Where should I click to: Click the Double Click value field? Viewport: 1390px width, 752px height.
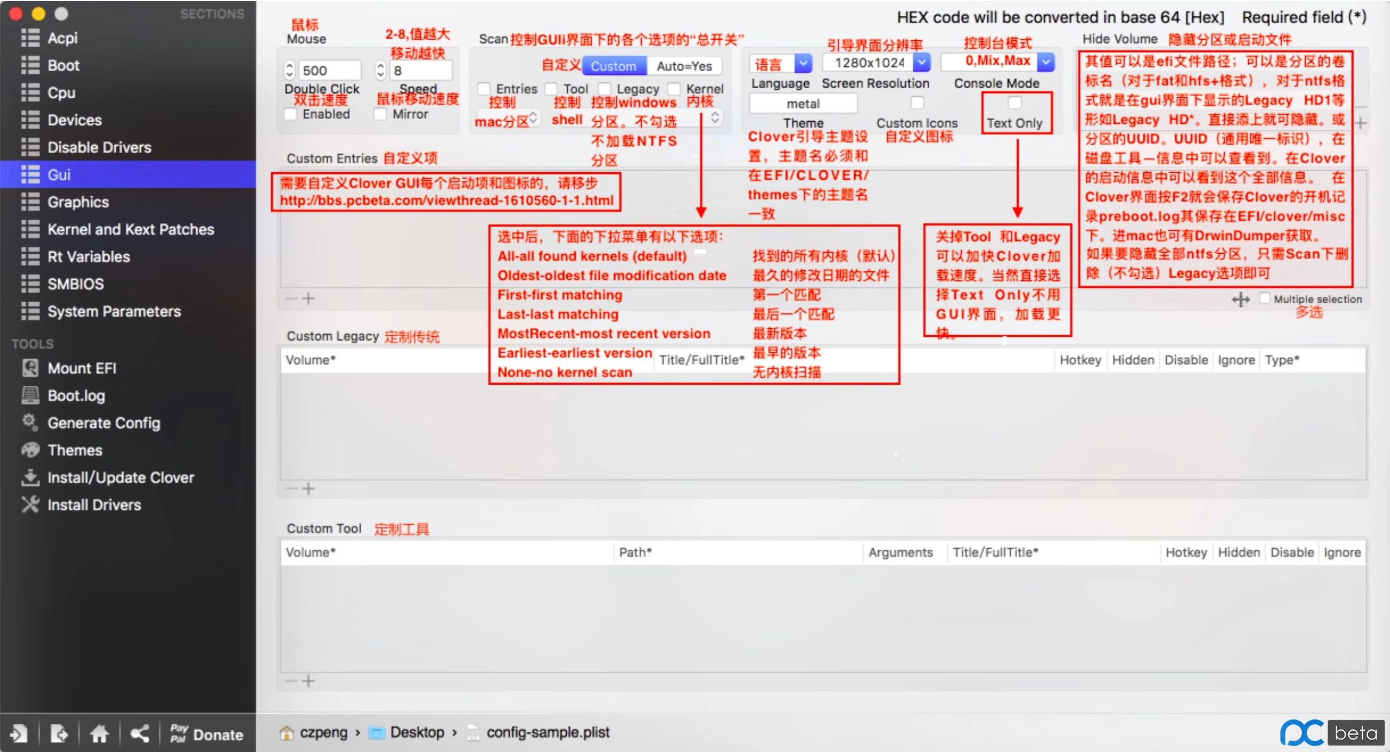tap(330, 70)
